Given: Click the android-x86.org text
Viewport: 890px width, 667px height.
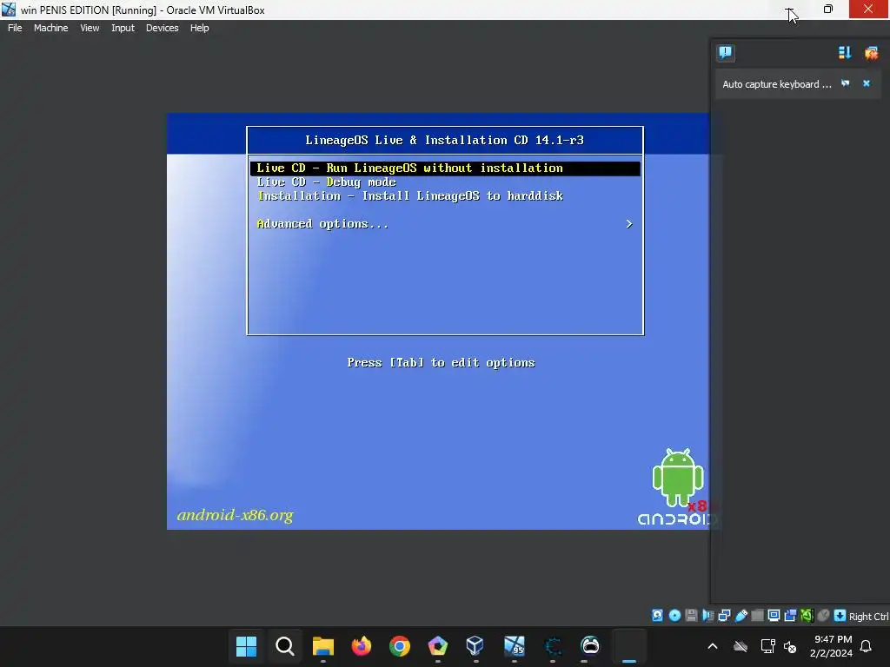Looking at the screenshot, I should (x=235, y=515).
